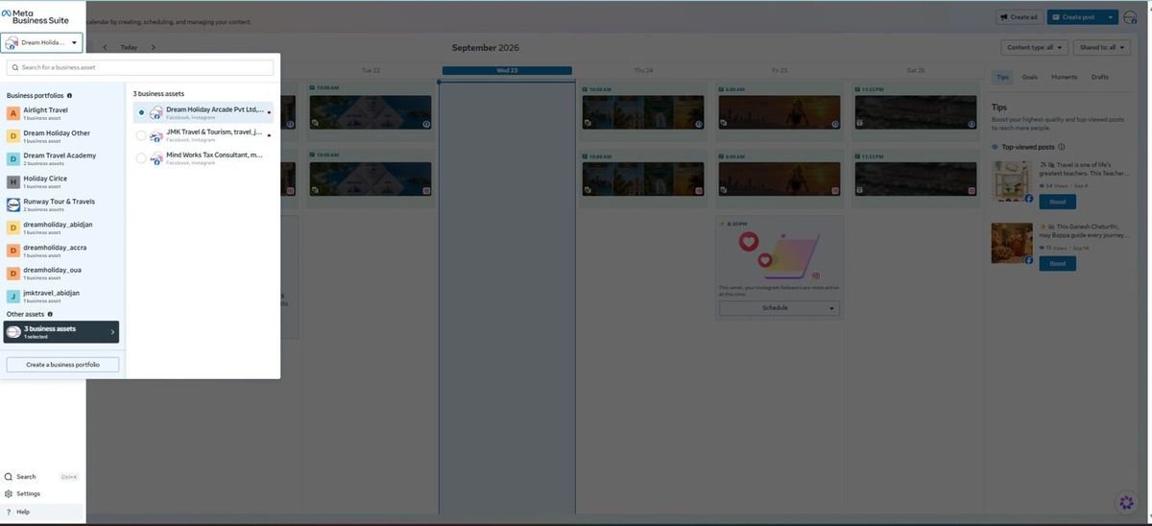The height and width of the screenshot is (526, 1152).
Task: Open the Shared to: all dropdown
Action: [x=1102, y=47]
